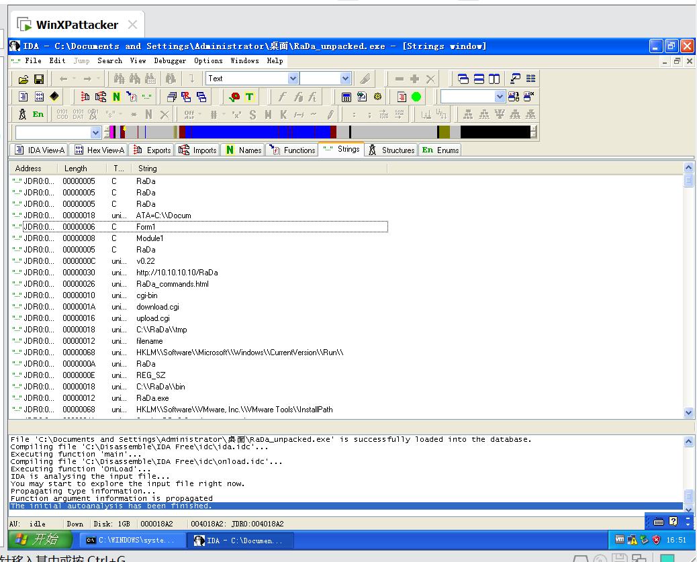Screen dimensions: 697x562
Task: Expand the address combo beside navigation band
Action: click(95, 132)
